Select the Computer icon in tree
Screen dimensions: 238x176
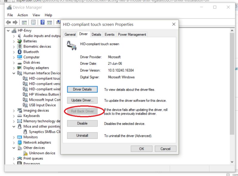click(x=20, y=57)
